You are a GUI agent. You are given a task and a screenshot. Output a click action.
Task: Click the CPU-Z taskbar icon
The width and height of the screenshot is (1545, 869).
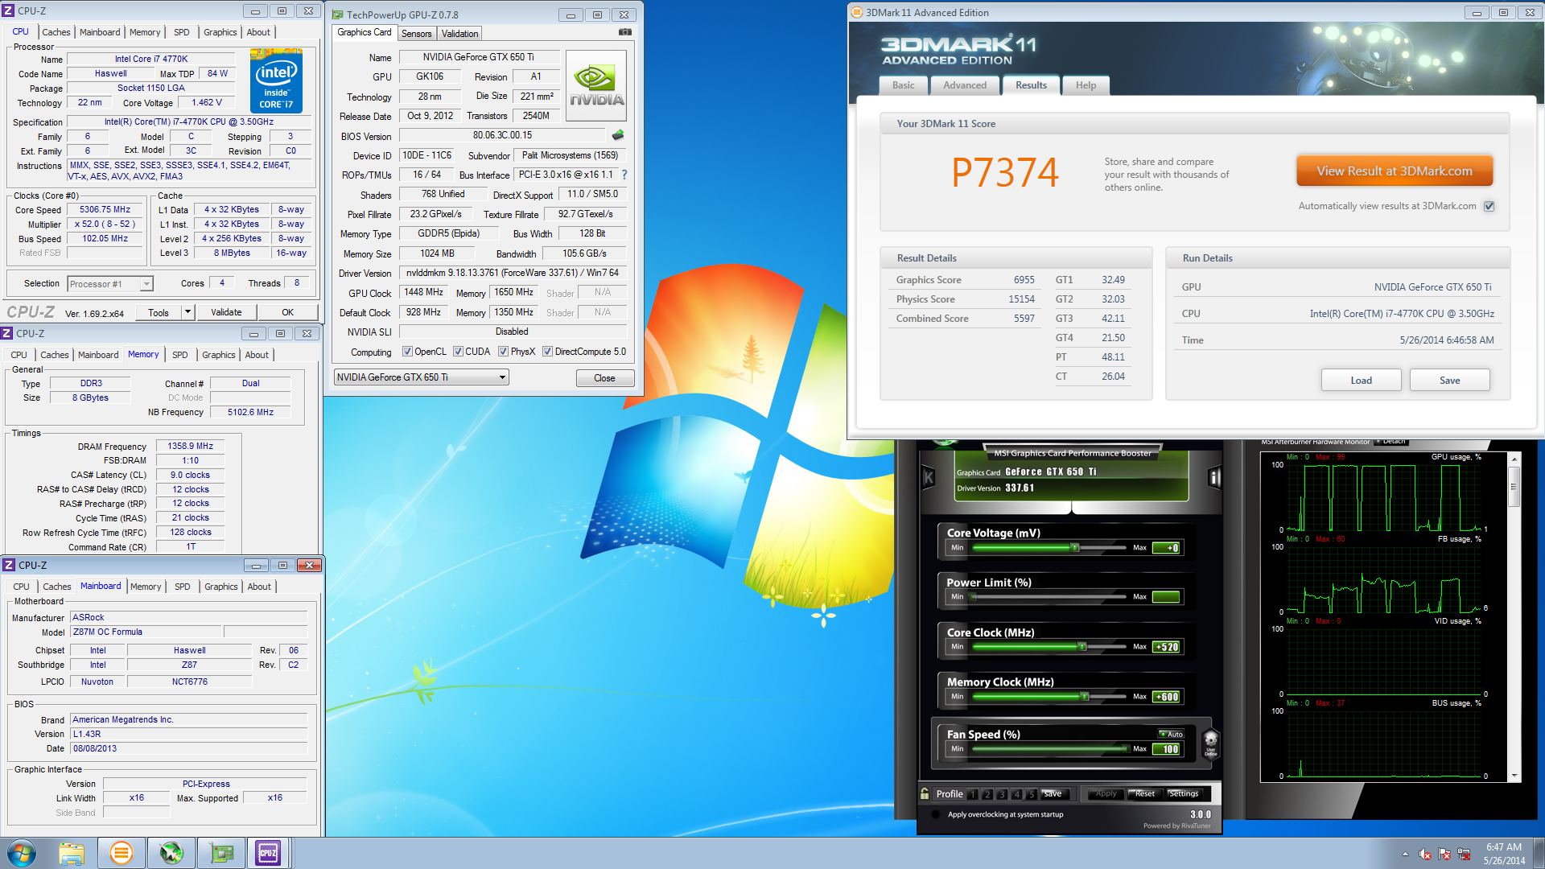pyautogui.click(x=268, y=853)
